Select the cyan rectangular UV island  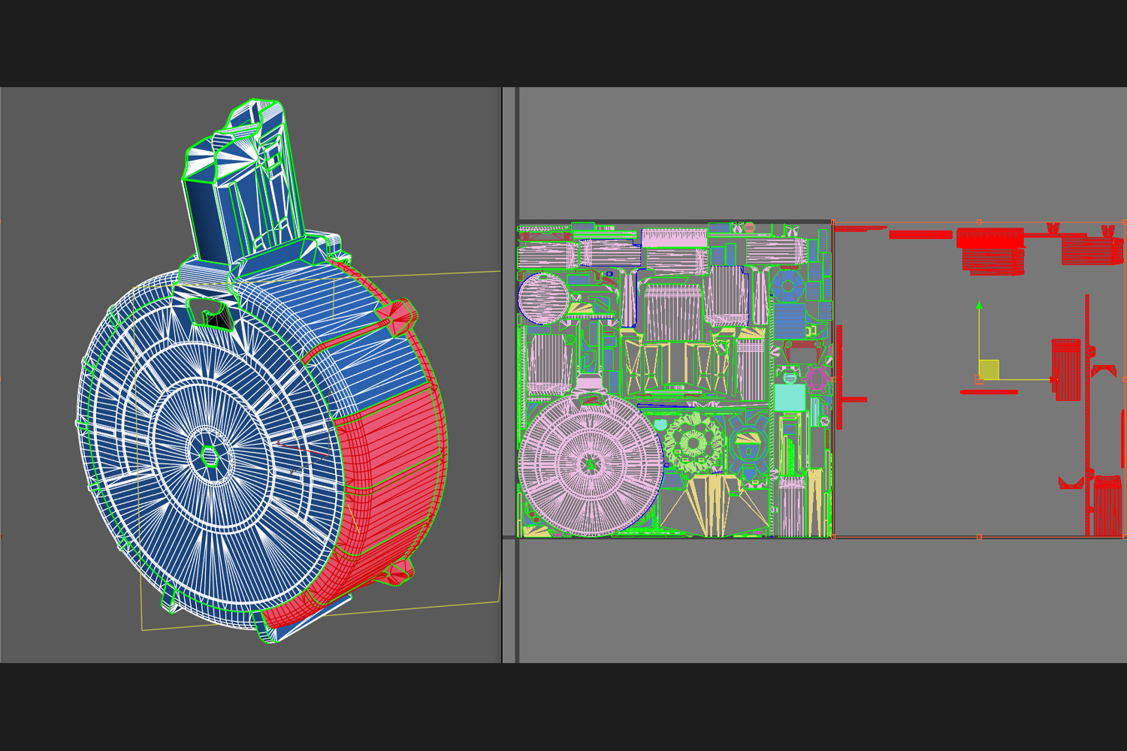pos(790,397)
